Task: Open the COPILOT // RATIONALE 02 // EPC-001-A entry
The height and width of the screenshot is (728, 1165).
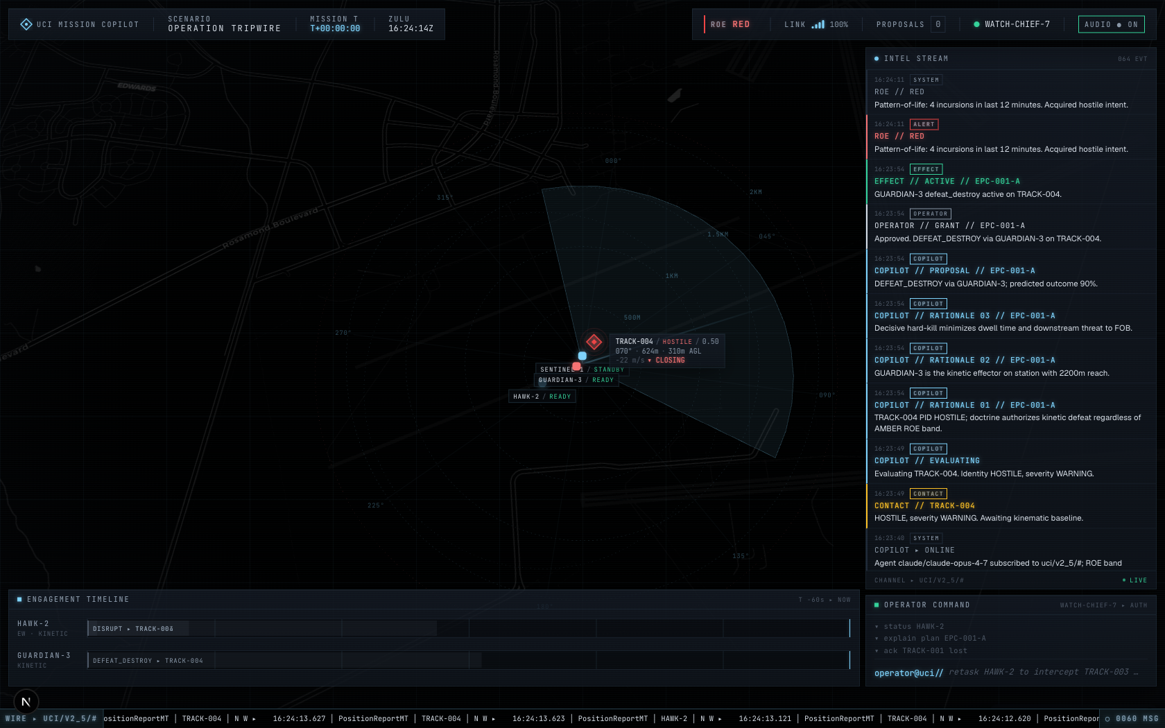Action: click(x=1011, y=361)
